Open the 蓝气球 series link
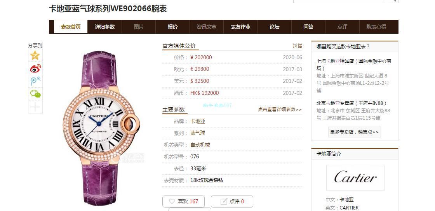The width and height of the screenshot is (435, 211). (198, 133)
